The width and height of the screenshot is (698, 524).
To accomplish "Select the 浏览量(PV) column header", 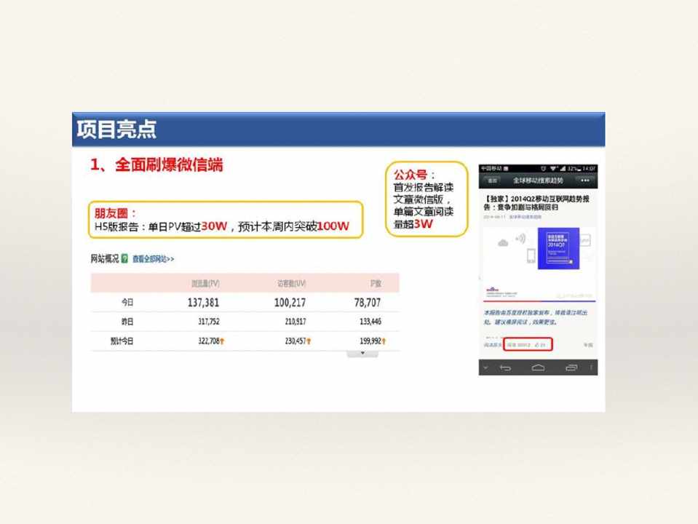I will pyautogui.click(x=205, y=282).
